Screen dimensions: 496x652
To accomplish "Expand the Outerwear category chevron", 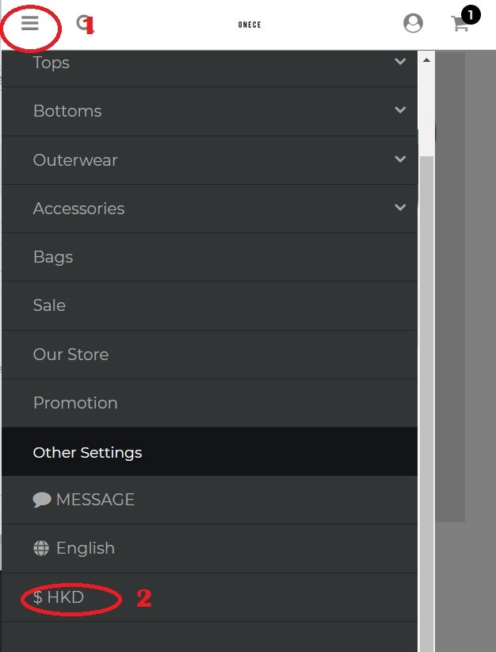I will [400, 159].
